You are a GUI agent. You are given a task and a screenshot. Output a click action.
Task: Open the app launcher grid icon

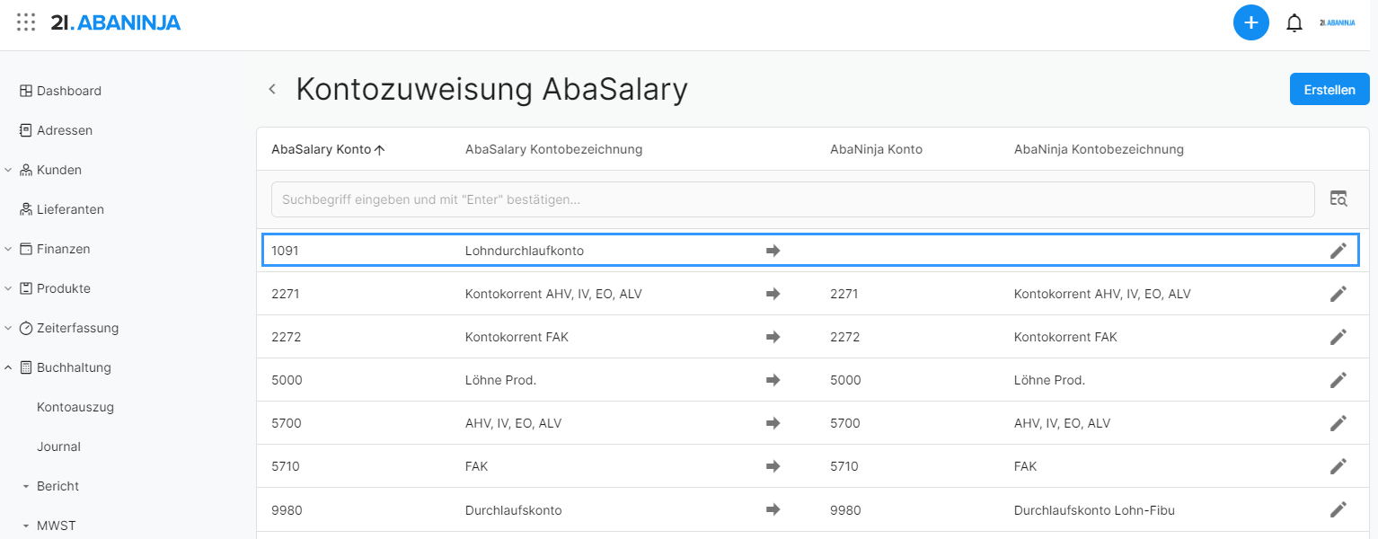(x=26, y=22)
